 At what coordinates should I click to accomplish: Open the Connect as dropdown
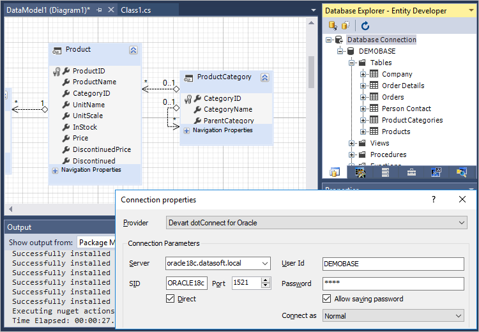tap(393, 316)
